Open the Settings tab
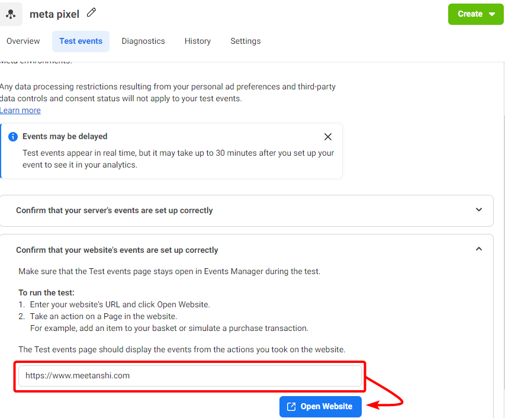Viewport: 505px width, 418px height. click(x=246, y=41)
